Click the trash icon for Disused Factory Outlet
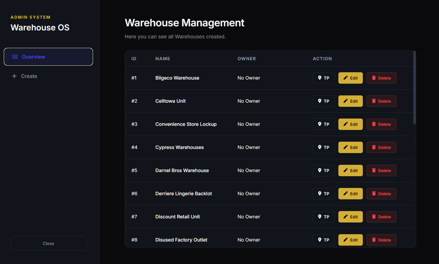This screenshot has width=439, height=264. [374, 240]
